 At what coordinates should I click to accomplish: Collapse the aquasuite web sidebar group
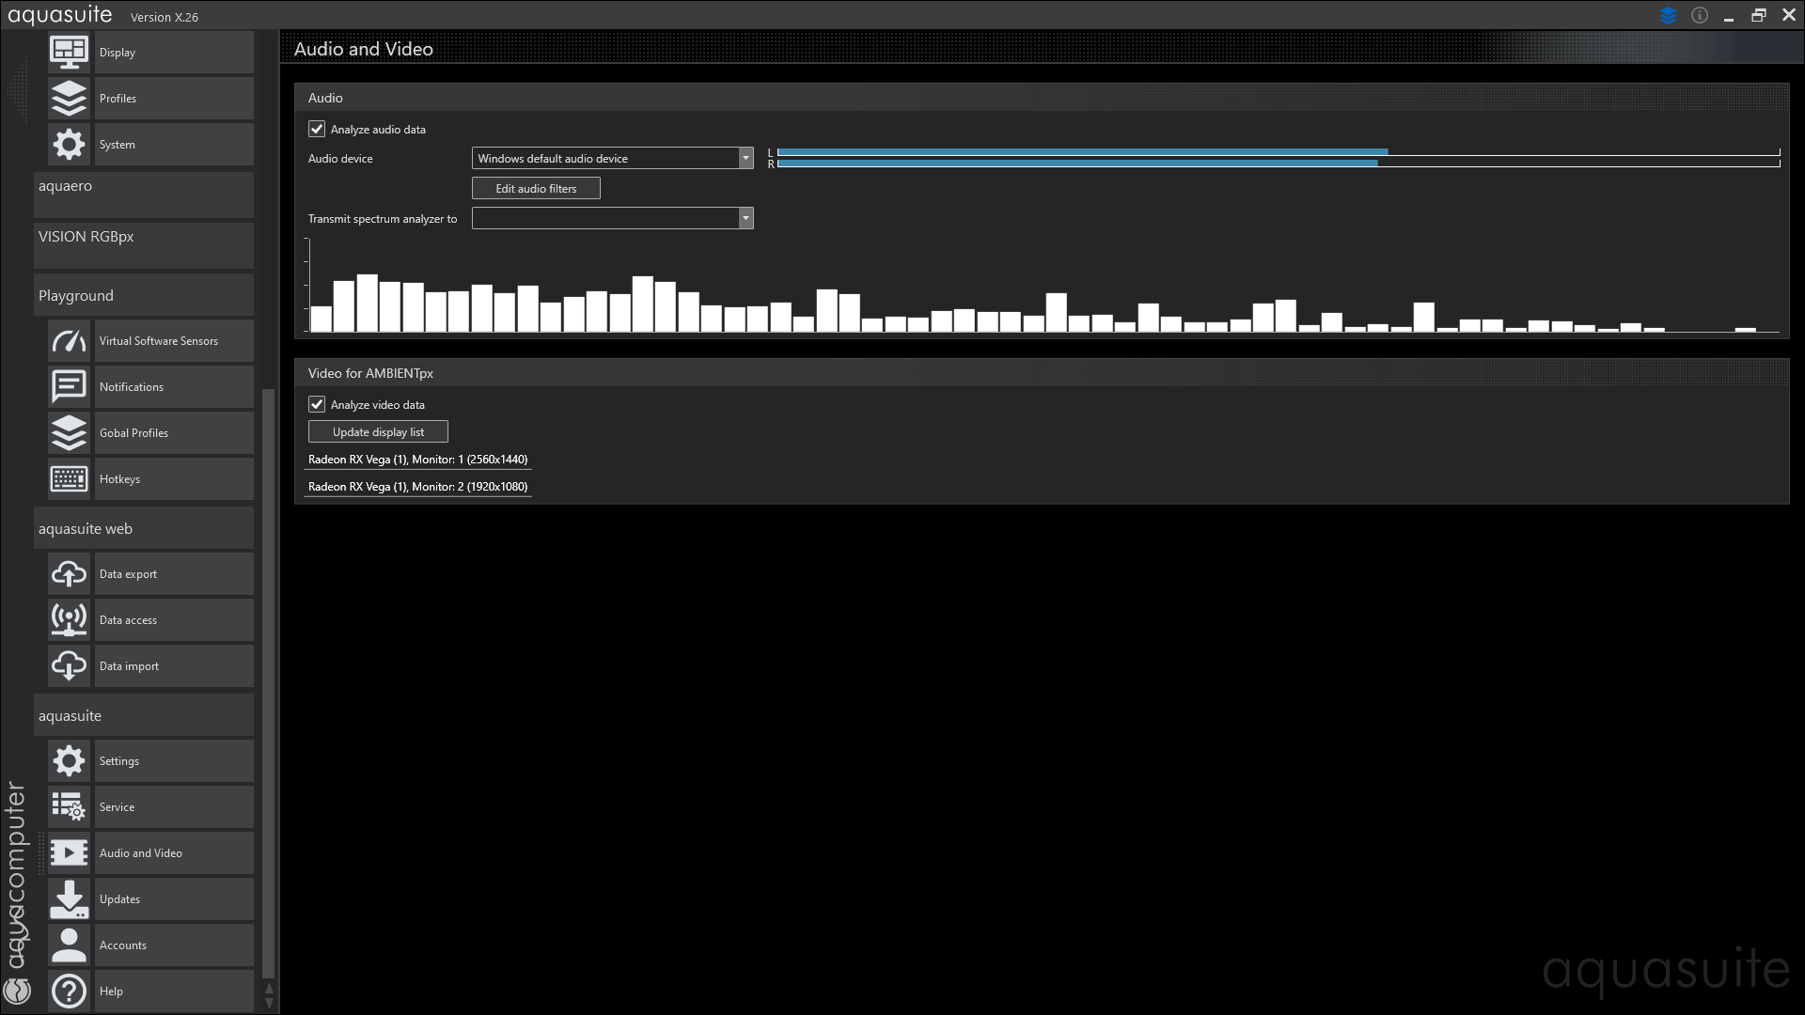click(144, 528)
